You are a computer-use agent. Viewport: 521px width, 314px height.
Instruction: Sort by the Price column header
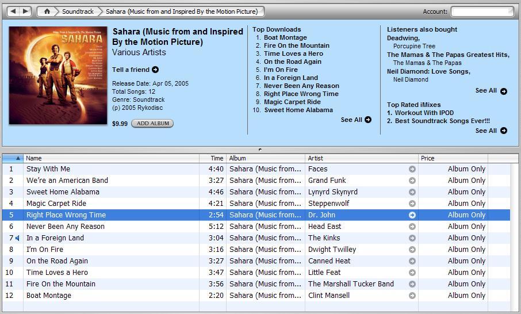click(453, 158)
